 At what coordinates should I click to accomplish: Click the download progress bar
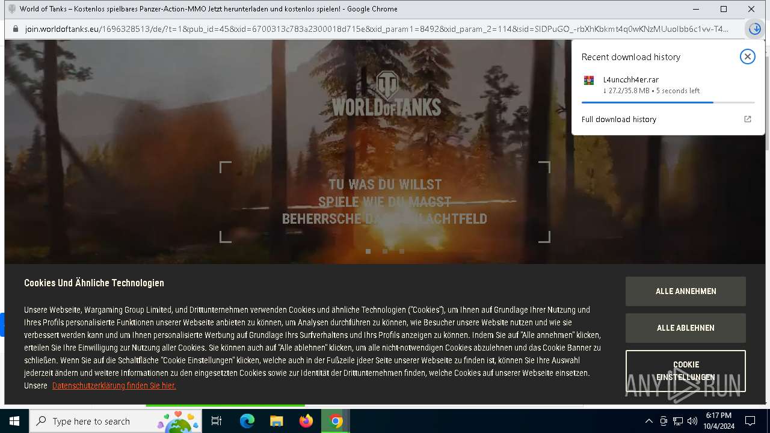click(668, 103)
